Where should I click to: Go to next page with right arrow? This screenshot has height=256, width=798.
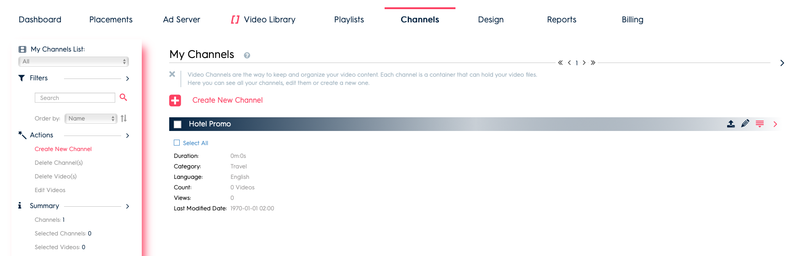coord(584,63)
